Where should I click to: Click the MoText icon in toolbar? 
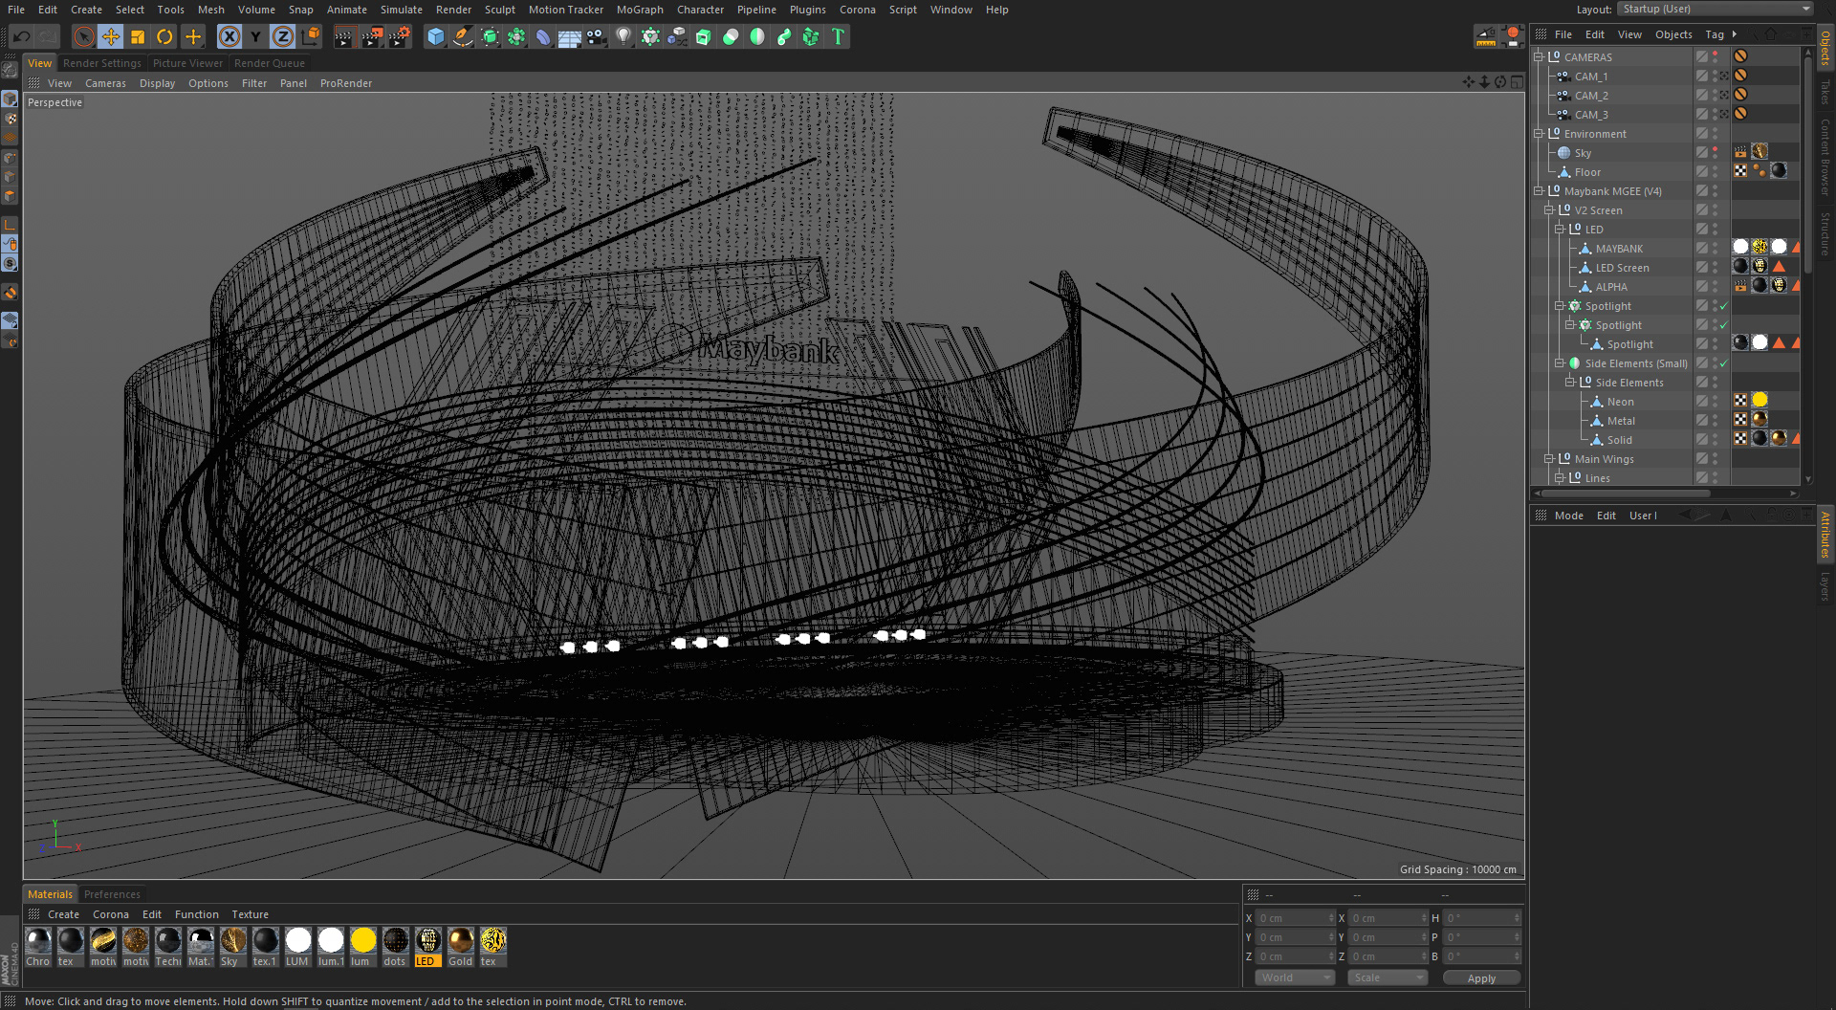[838, 36]
